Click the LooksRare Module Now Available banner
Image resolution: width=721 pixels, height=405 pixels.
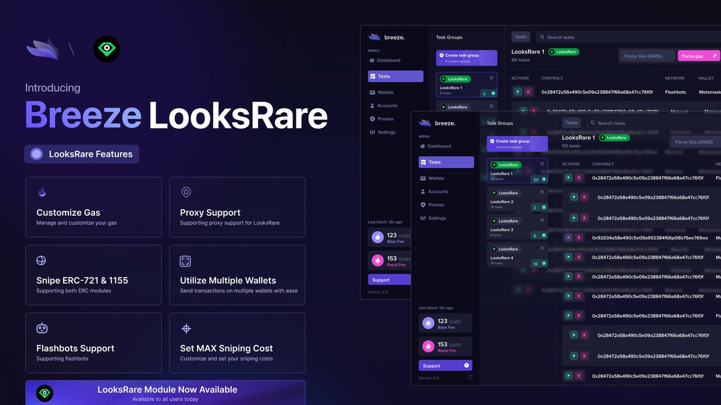click(165, 393)
